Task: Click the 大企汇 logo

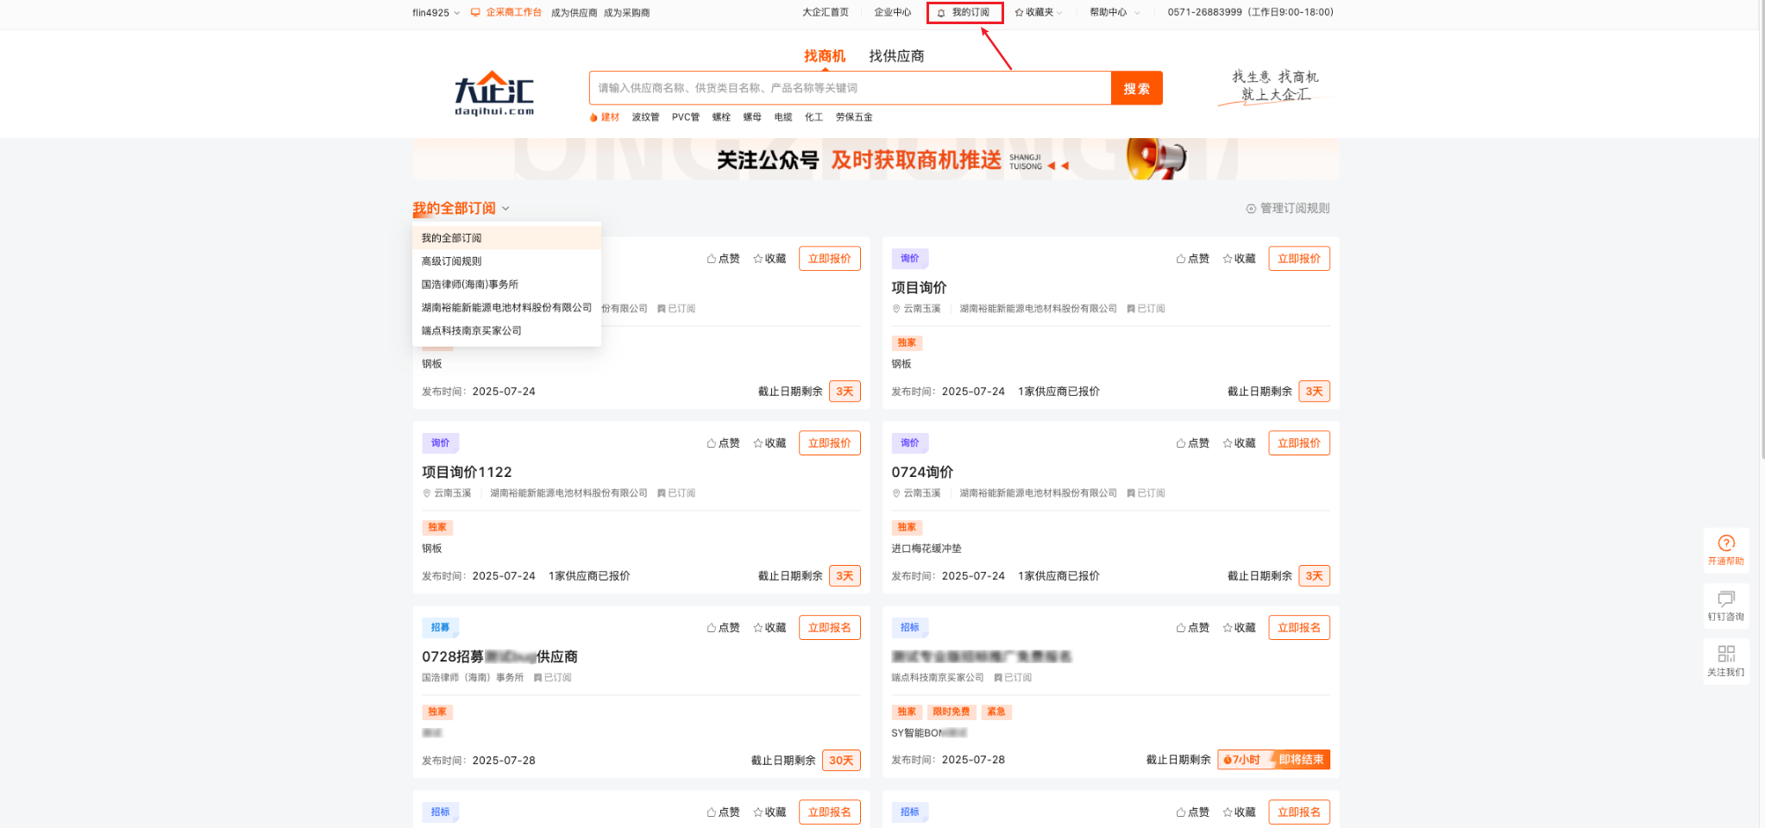Action: coord(494,91)
